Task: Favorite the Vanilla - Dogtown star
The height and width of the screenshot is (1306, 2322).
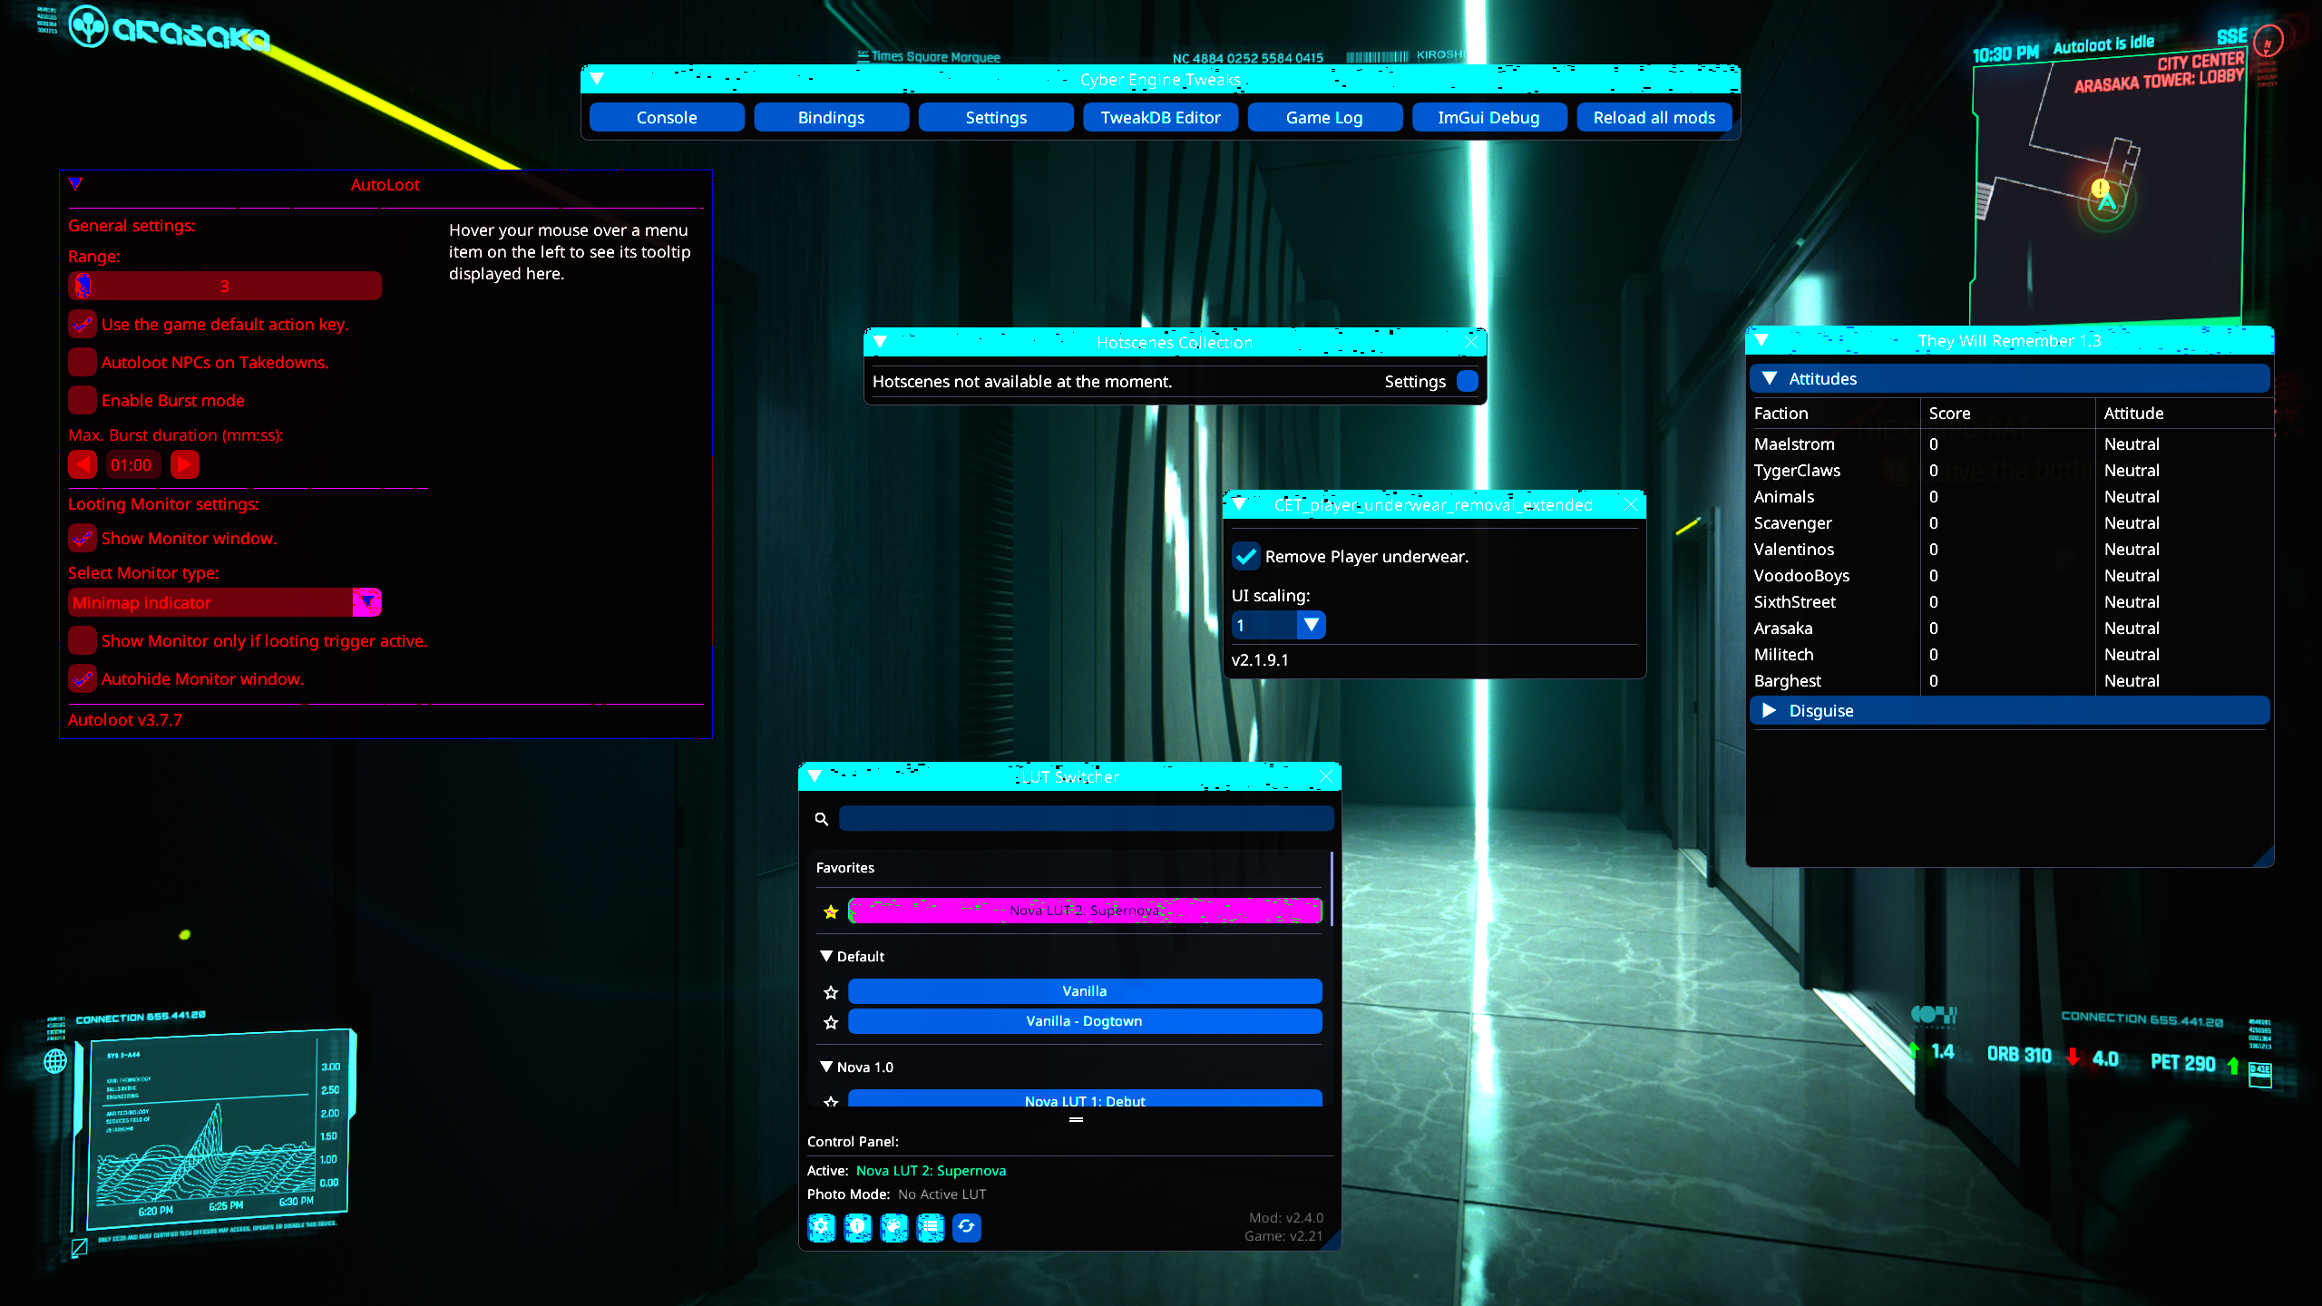Action: pos(830,1022)
